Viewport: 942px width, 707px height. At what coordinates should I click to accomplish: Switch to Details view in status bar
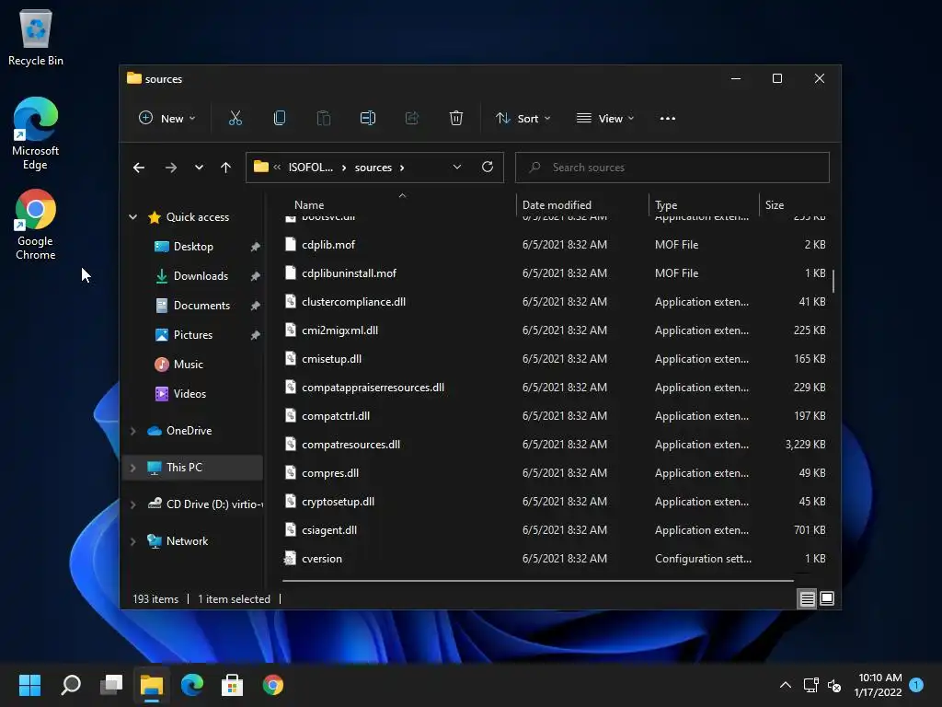807,598
